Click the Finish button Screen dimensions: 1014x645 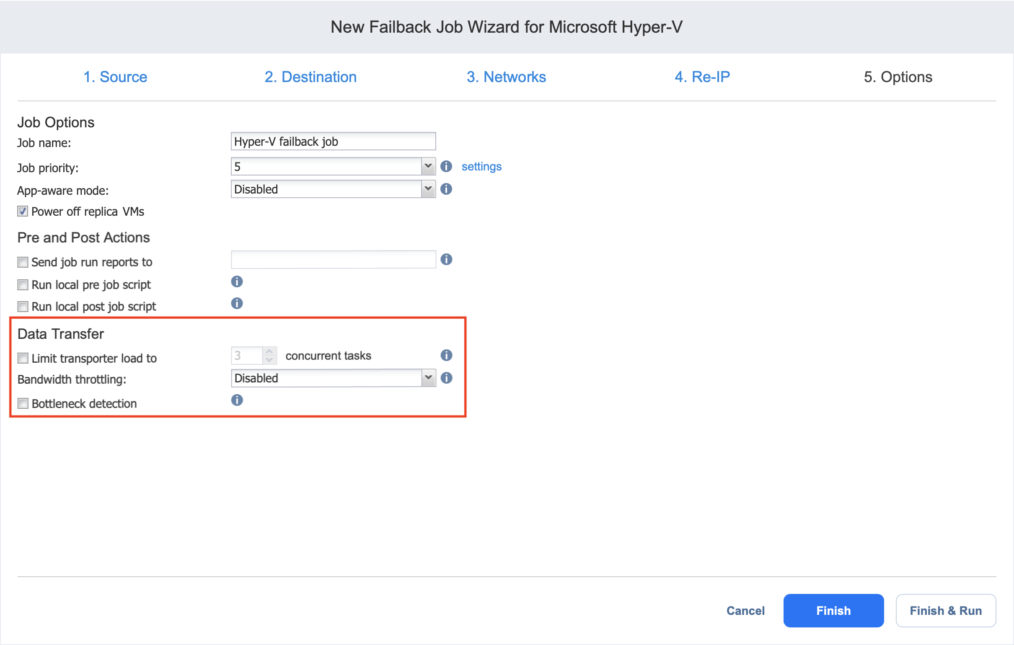[833, 611]
